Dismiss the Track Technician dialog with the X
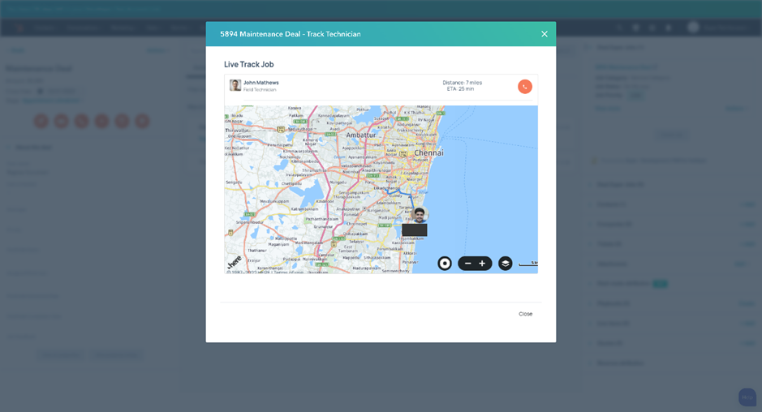Viewport: 762px width, 412px height. [545, 34]
